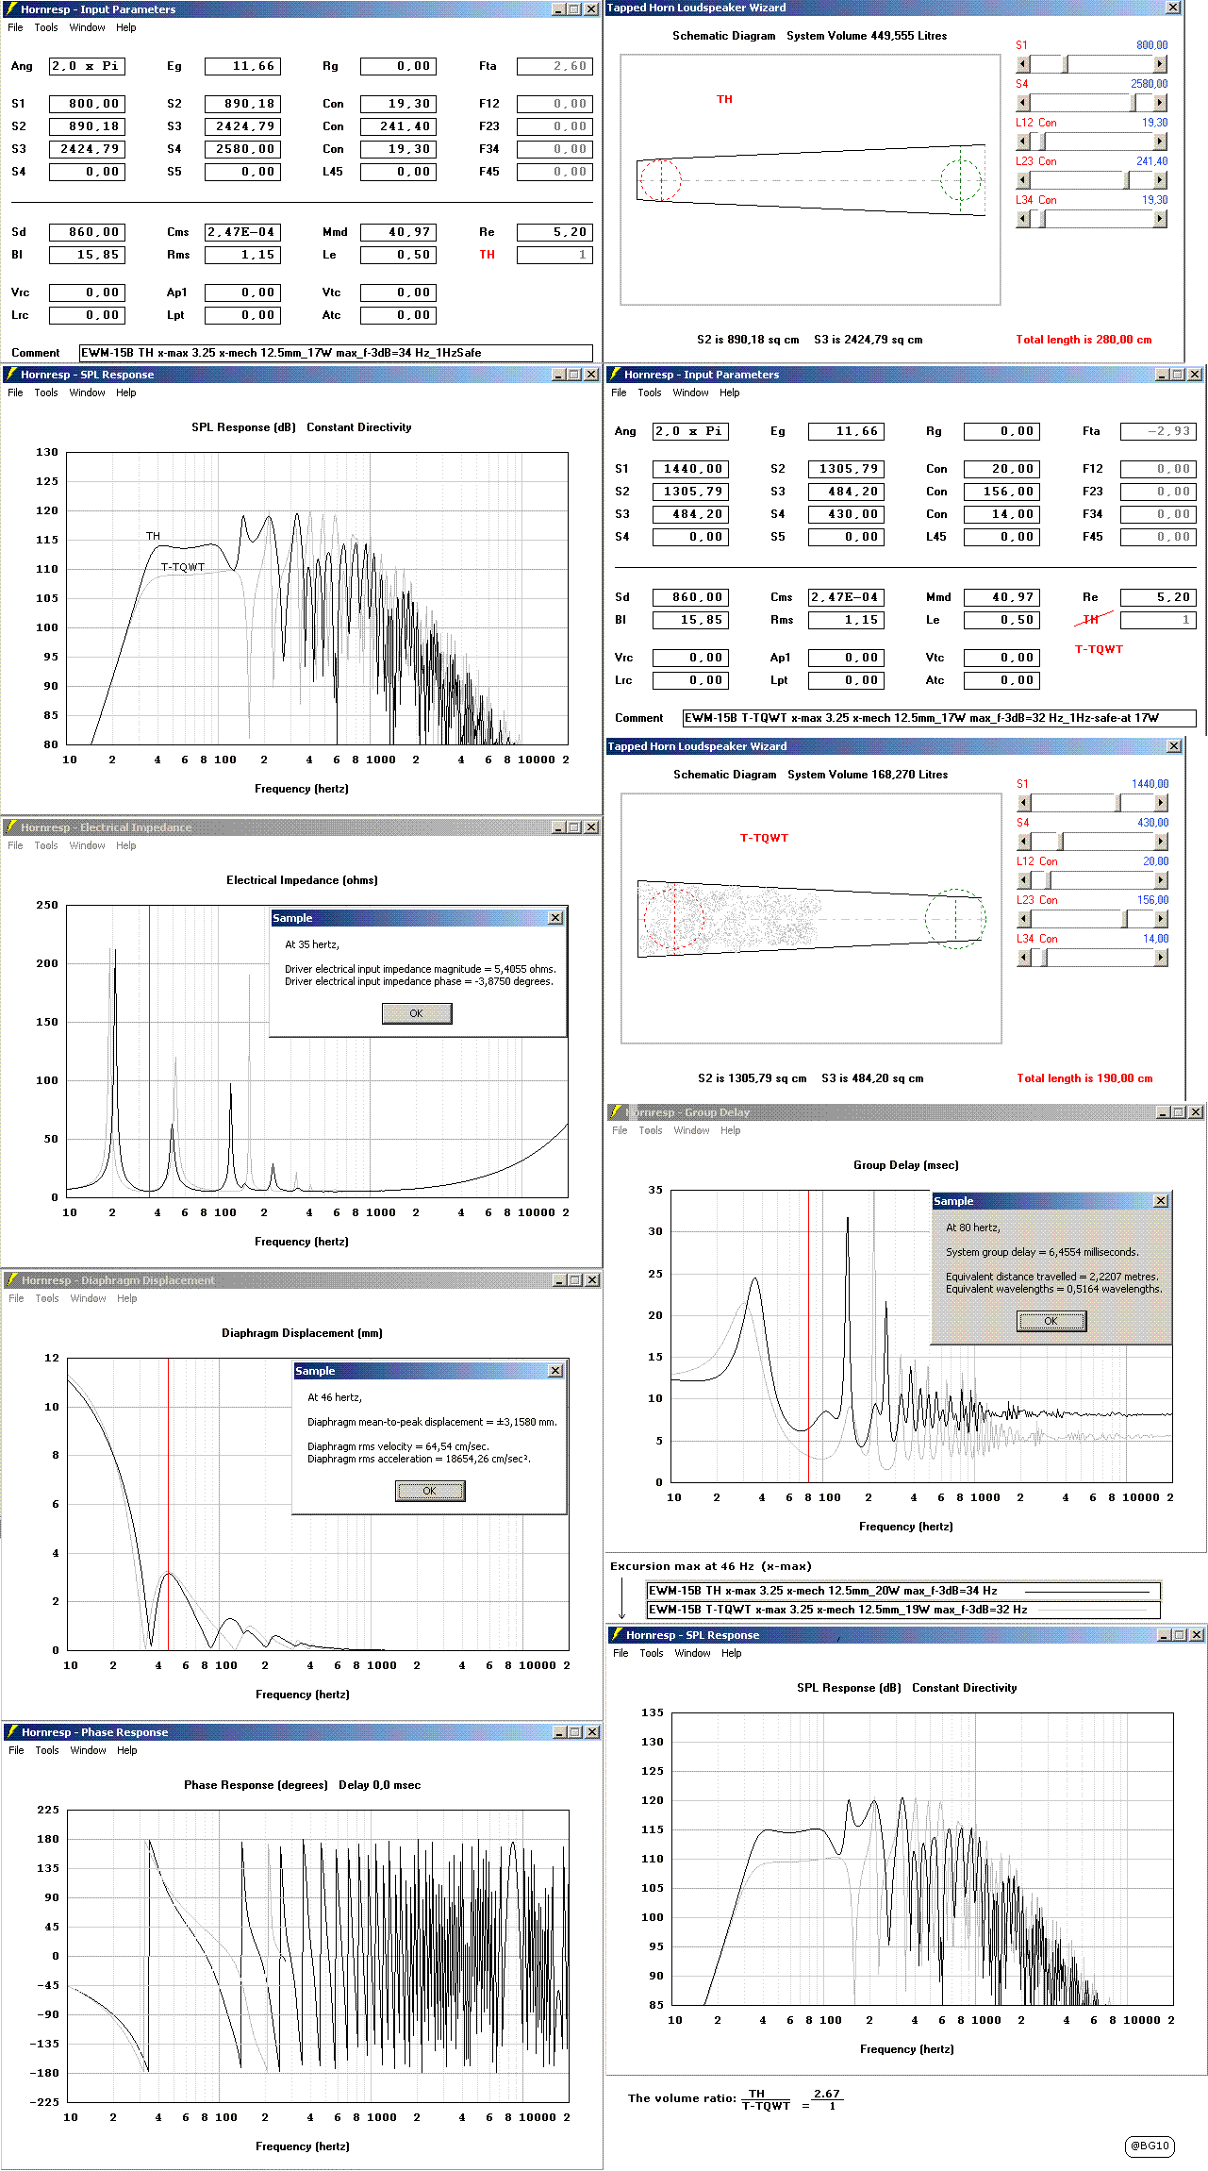Open File menu in SPL Response window
Viewport: 1208px width, 2171px height.
pos(16,392)
